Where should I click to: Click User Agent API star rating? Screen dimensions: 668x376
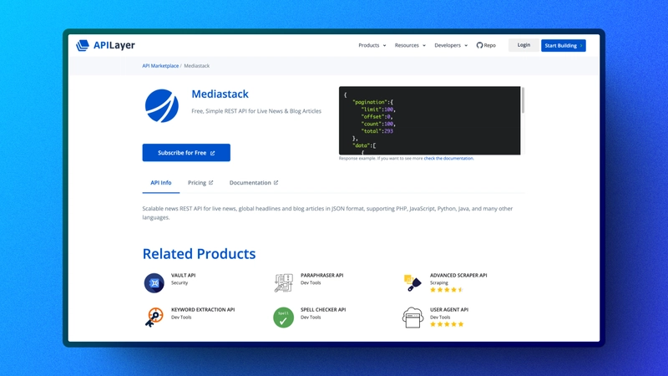(x=447, y=324)
